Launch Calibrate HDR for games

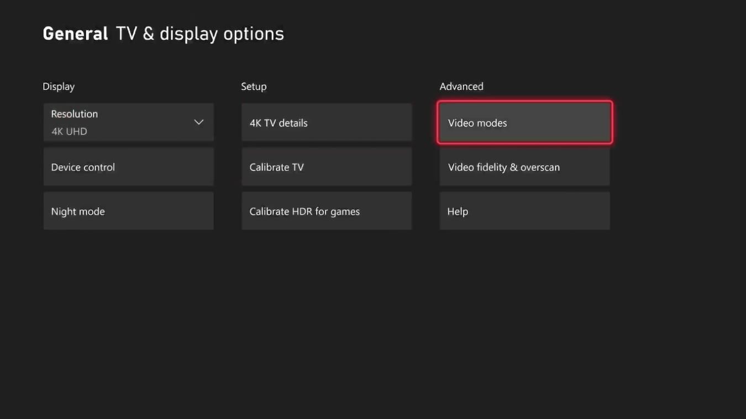[x=326, y=211]
